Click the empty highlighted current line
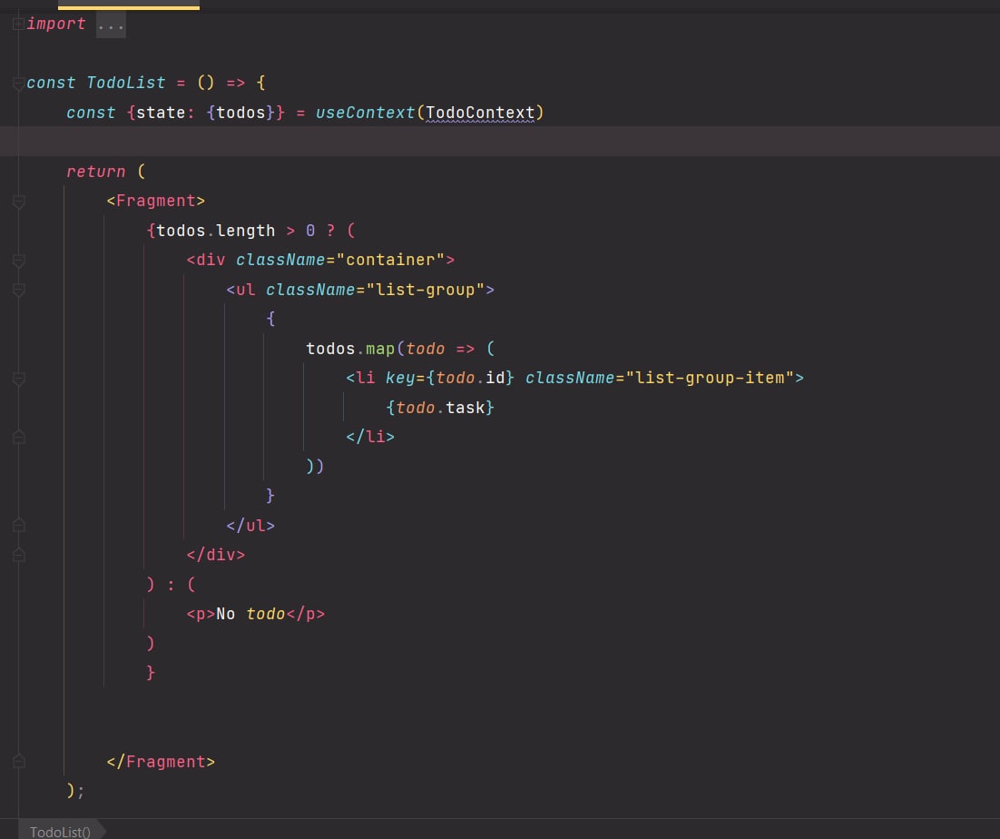The width and height of the screenshot is (1000, 839). [x=500, y=142]
